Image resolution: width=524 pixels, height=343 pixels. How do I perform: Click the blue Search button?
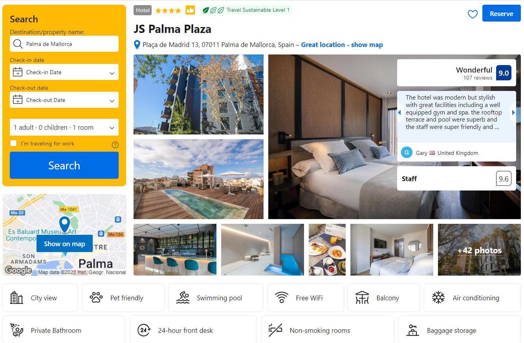(x=64, y=165)
